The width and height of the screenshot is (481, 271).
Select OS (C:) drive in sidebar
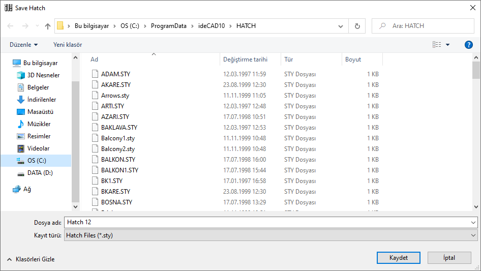click(37, 161)
